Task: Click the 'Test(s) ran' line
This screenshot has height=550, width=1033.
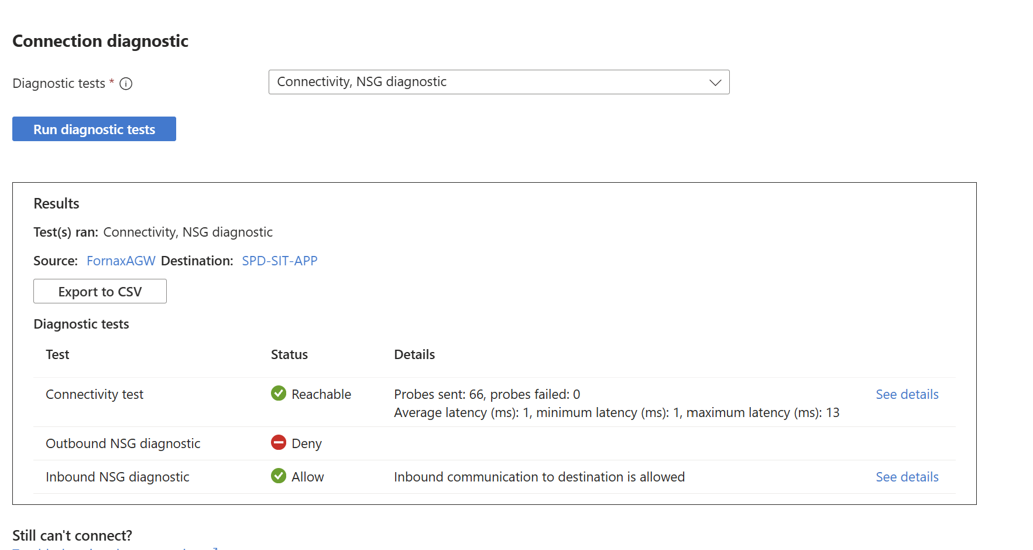Action: click(x=153, y=232)
